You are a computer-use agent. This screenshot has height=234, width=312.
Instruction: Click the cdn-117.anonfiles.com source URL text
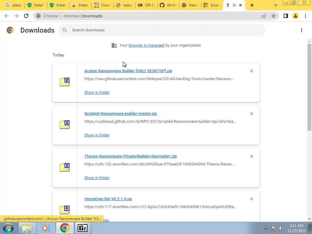pyautogui.click(x=160, y=207)
